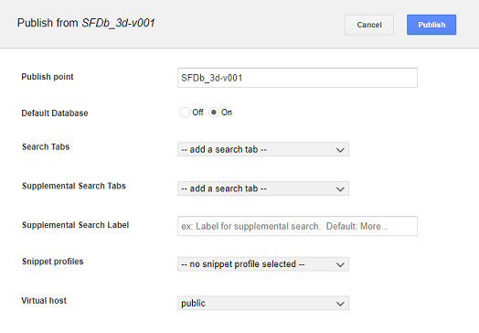Click the 'Virtual host' label
479x333 pixels.
click(x=44, y=301)
